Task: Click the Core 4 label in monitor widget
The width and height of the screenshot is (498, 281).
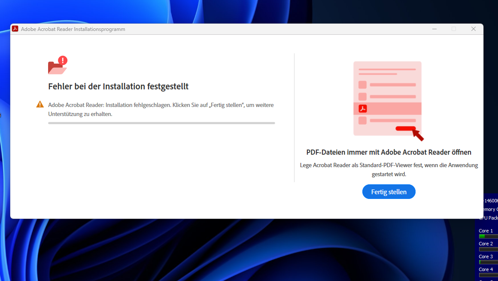Action: click(486, 269)
